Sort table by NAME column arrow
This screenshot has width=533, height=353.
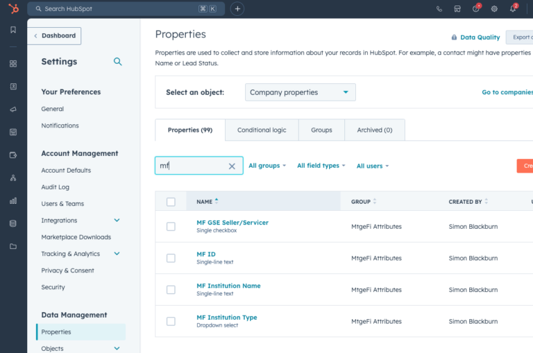pos(217,202)
